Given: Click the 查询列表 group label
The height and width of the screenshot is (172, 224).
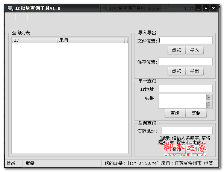Looking at the screenshot, I should click(21, 33).
